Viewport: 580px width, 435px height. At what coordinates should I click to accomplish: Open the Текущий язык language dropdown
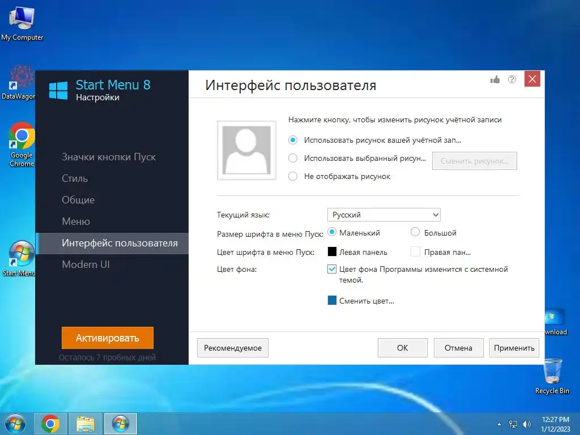click(x=383, y=215)
